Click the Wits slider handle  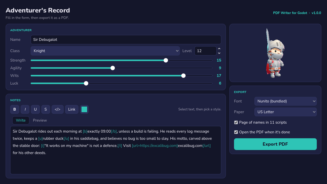tap(183, 76)
